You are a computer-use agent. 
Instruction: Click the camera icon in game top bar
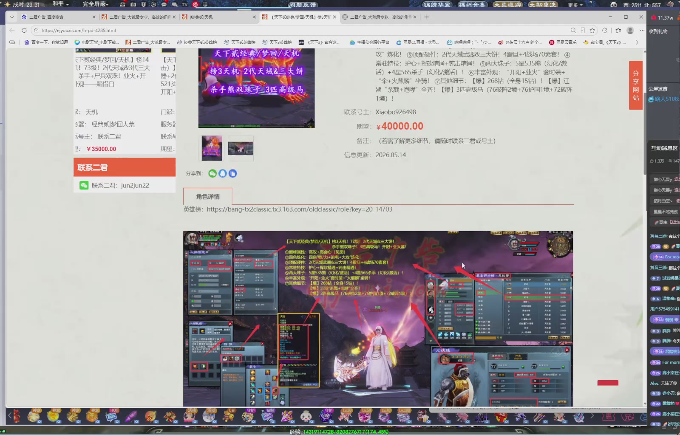point(133,4)
